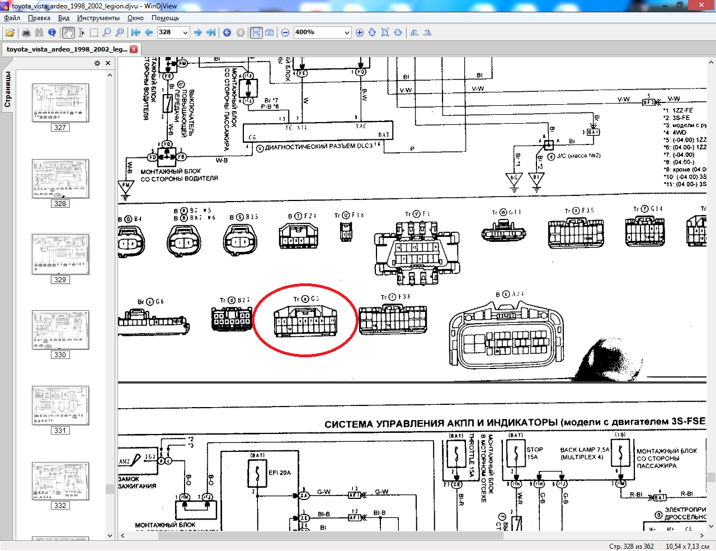Click the Open file folder icon
The width and height of the screenshot is (716, 551).
point(10,32)
